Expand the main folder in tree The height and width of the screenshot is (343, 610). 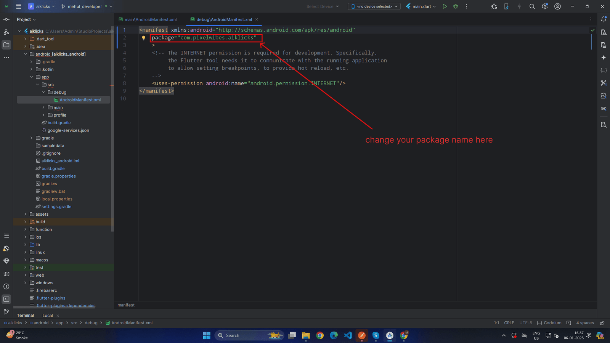[x=43, y=107]
